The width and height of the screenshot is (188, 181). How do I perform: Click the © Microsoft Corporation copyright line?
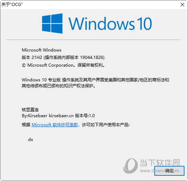click(63, 65)
